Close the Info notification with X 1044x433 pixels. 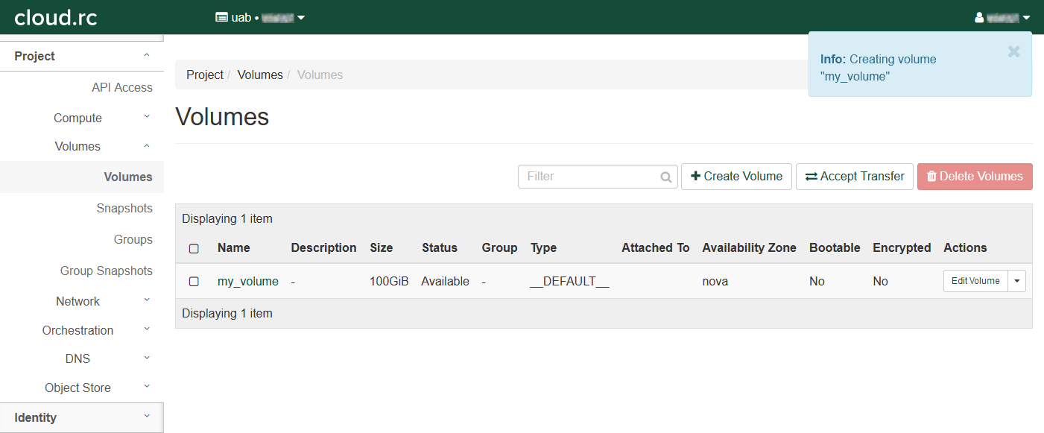click(x=1013, y=51)
